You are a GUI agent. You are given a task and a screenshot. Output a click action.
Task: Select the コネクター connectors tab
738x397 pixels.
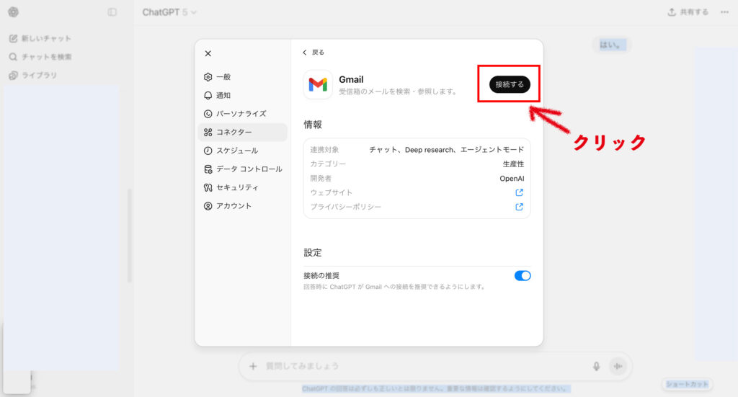coord(234,133)
